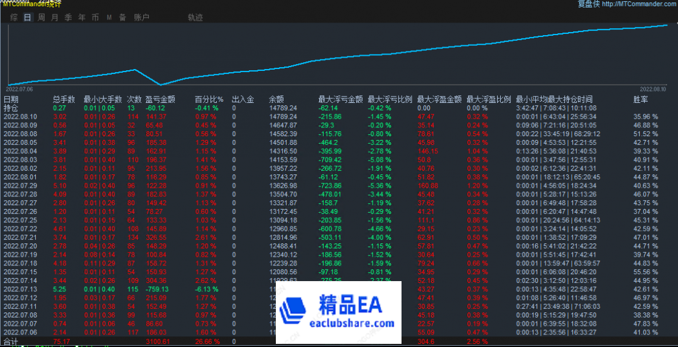
Task: Switch to the 月 monthly tab
Action: point(55,18)
